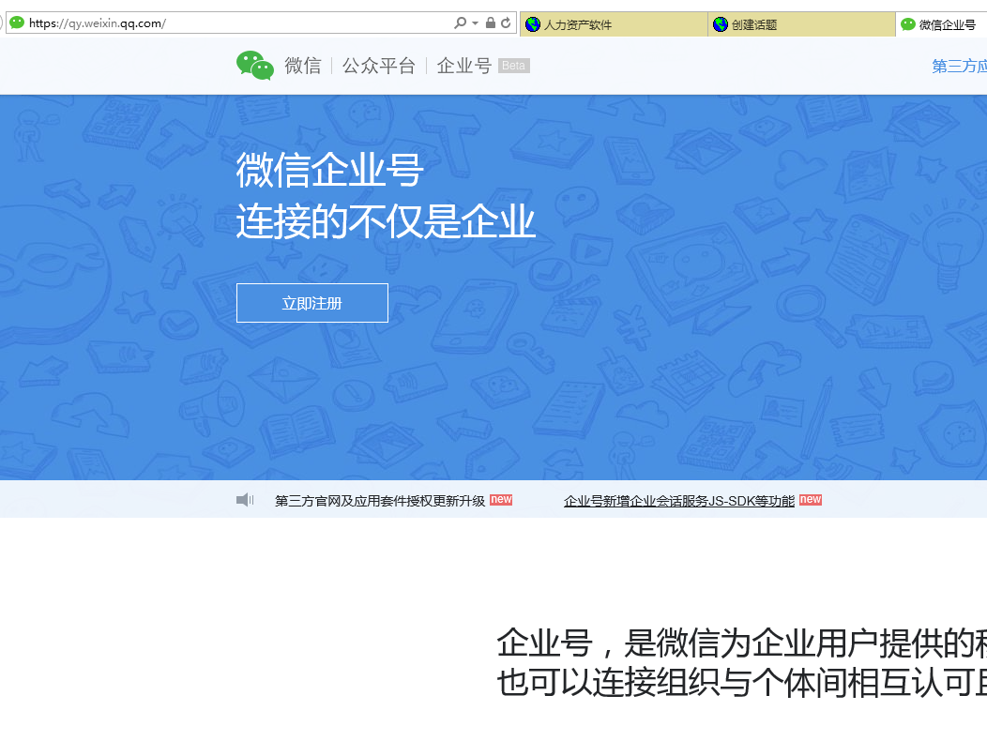Click the Beta badge beside 企业号
The height and width of the screenshot is (756, 987).
coord(513,66)
